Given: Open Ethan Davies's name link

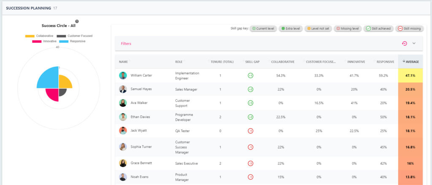Looking at the screenshot, I should pos(139,117).
